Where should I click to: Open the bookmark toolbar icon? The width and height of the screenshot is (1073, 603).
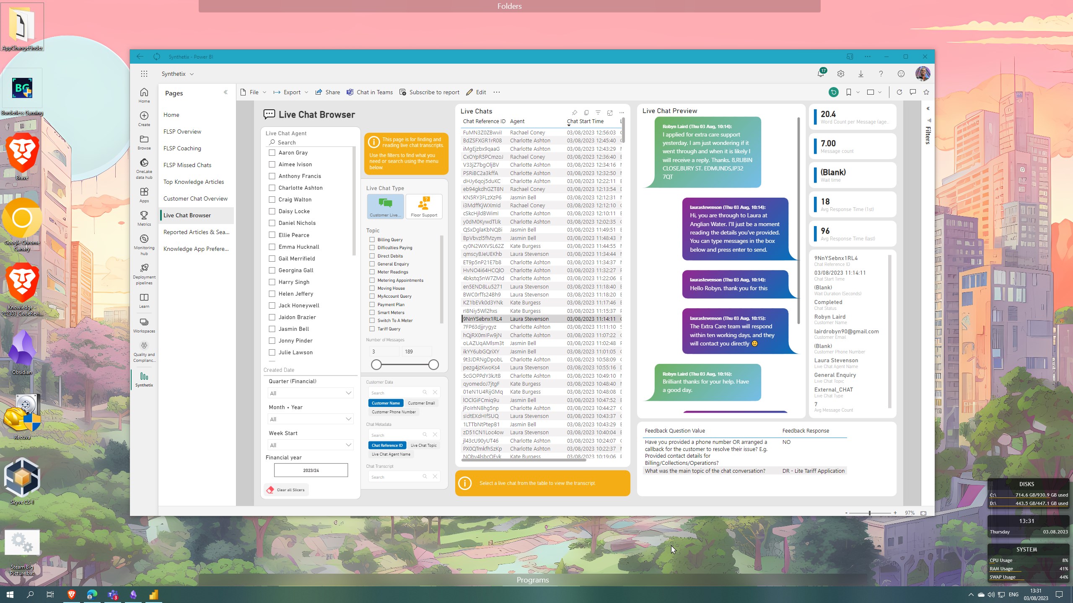848,92
